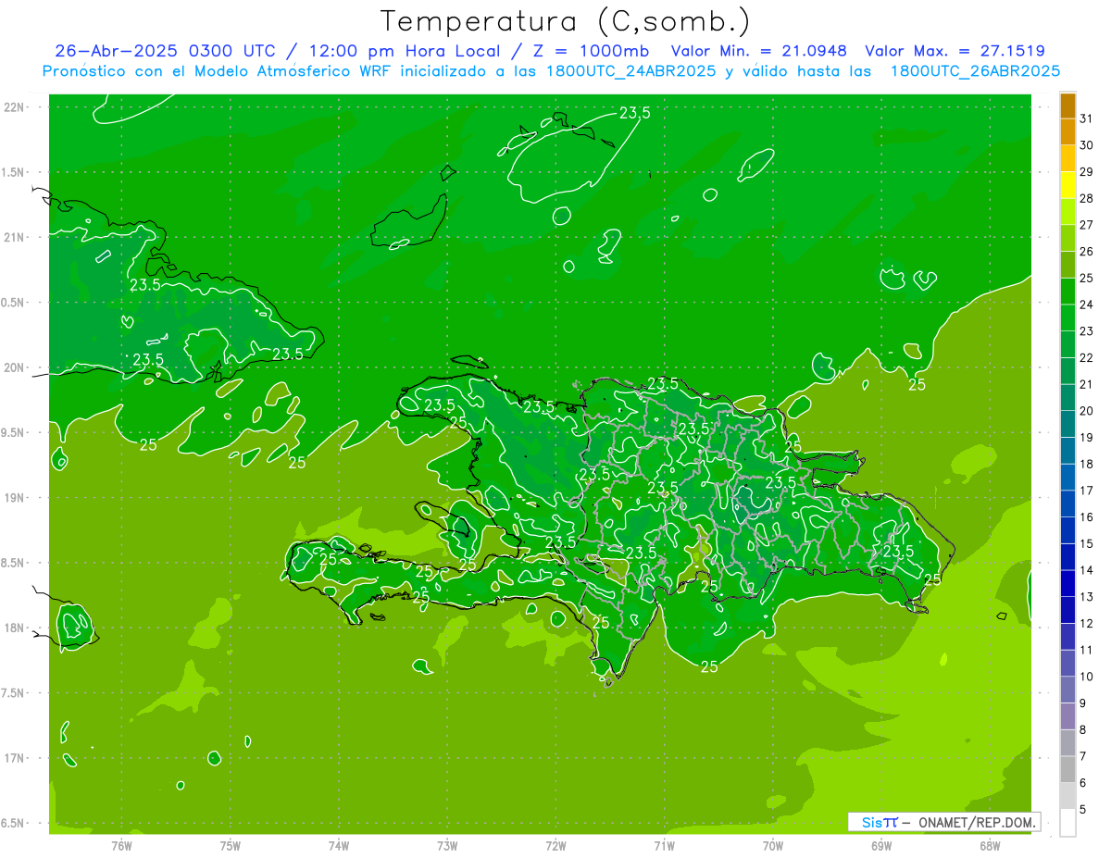Click the "72W" longitude label
This screenshot has height=858, width=1111.
555,845
